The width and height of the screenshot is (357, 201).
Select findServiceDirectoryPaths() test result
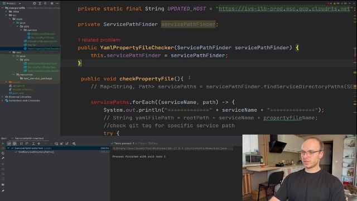pos(36,152)
